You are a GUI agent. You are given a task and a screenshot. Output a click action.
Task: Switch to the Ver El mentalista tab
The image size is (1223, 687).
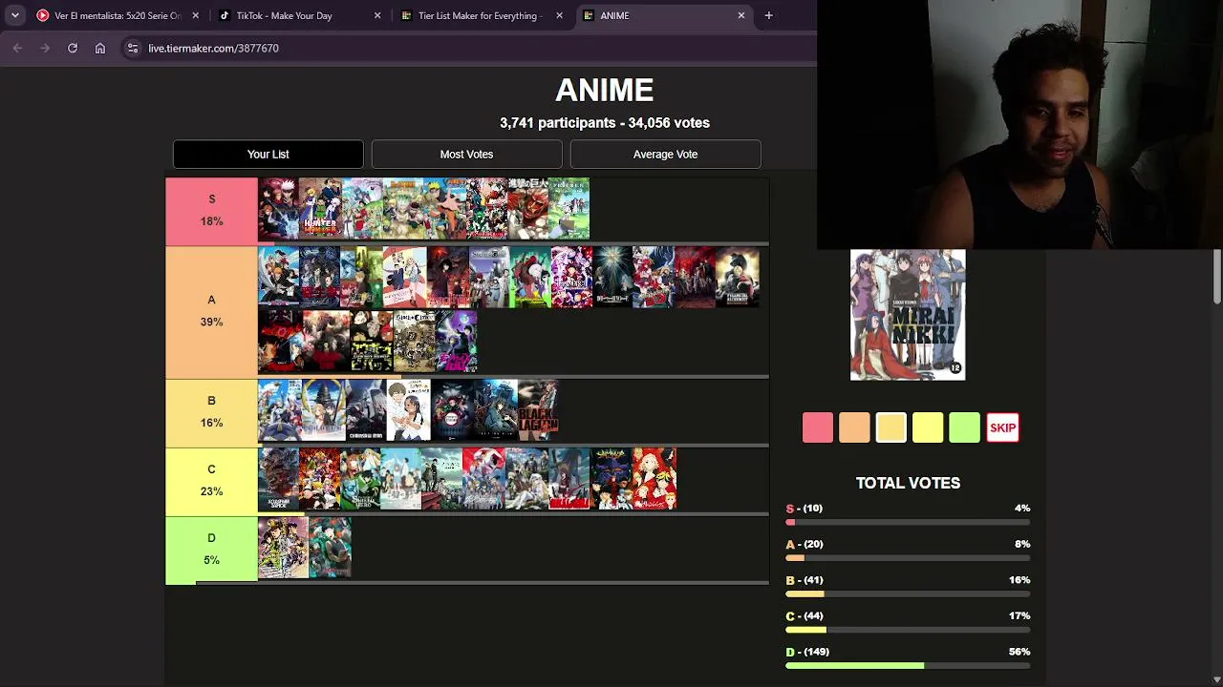[x=118, y=15]
